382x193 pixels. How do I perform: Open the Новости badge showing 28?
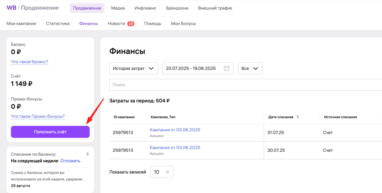coord(131,23)
